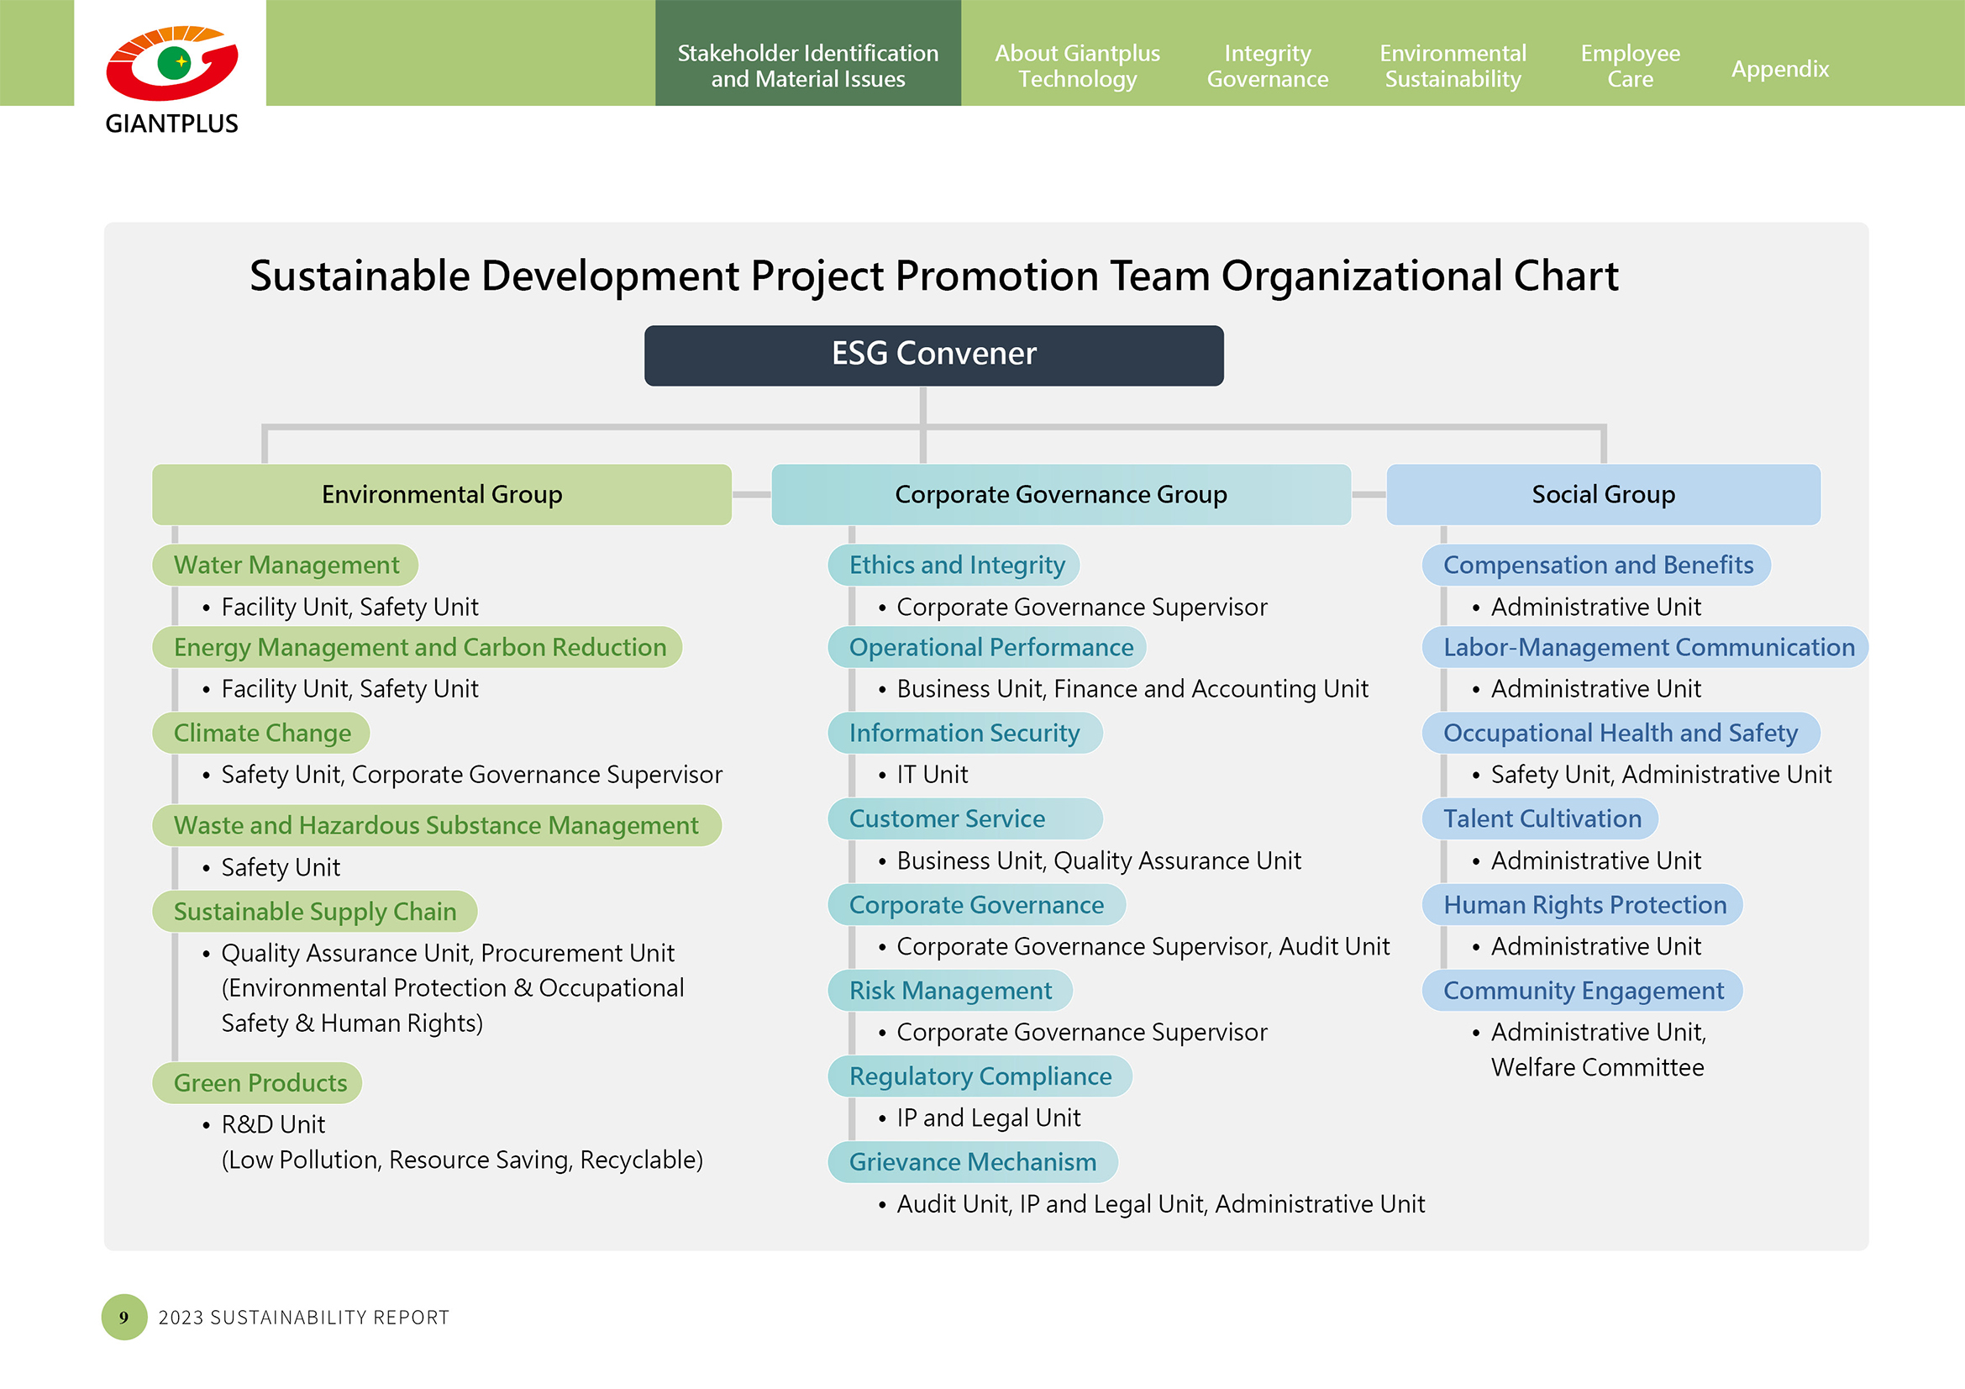
Task: Select Occupational Health and Safety label
Action: tap(1619, 733)
